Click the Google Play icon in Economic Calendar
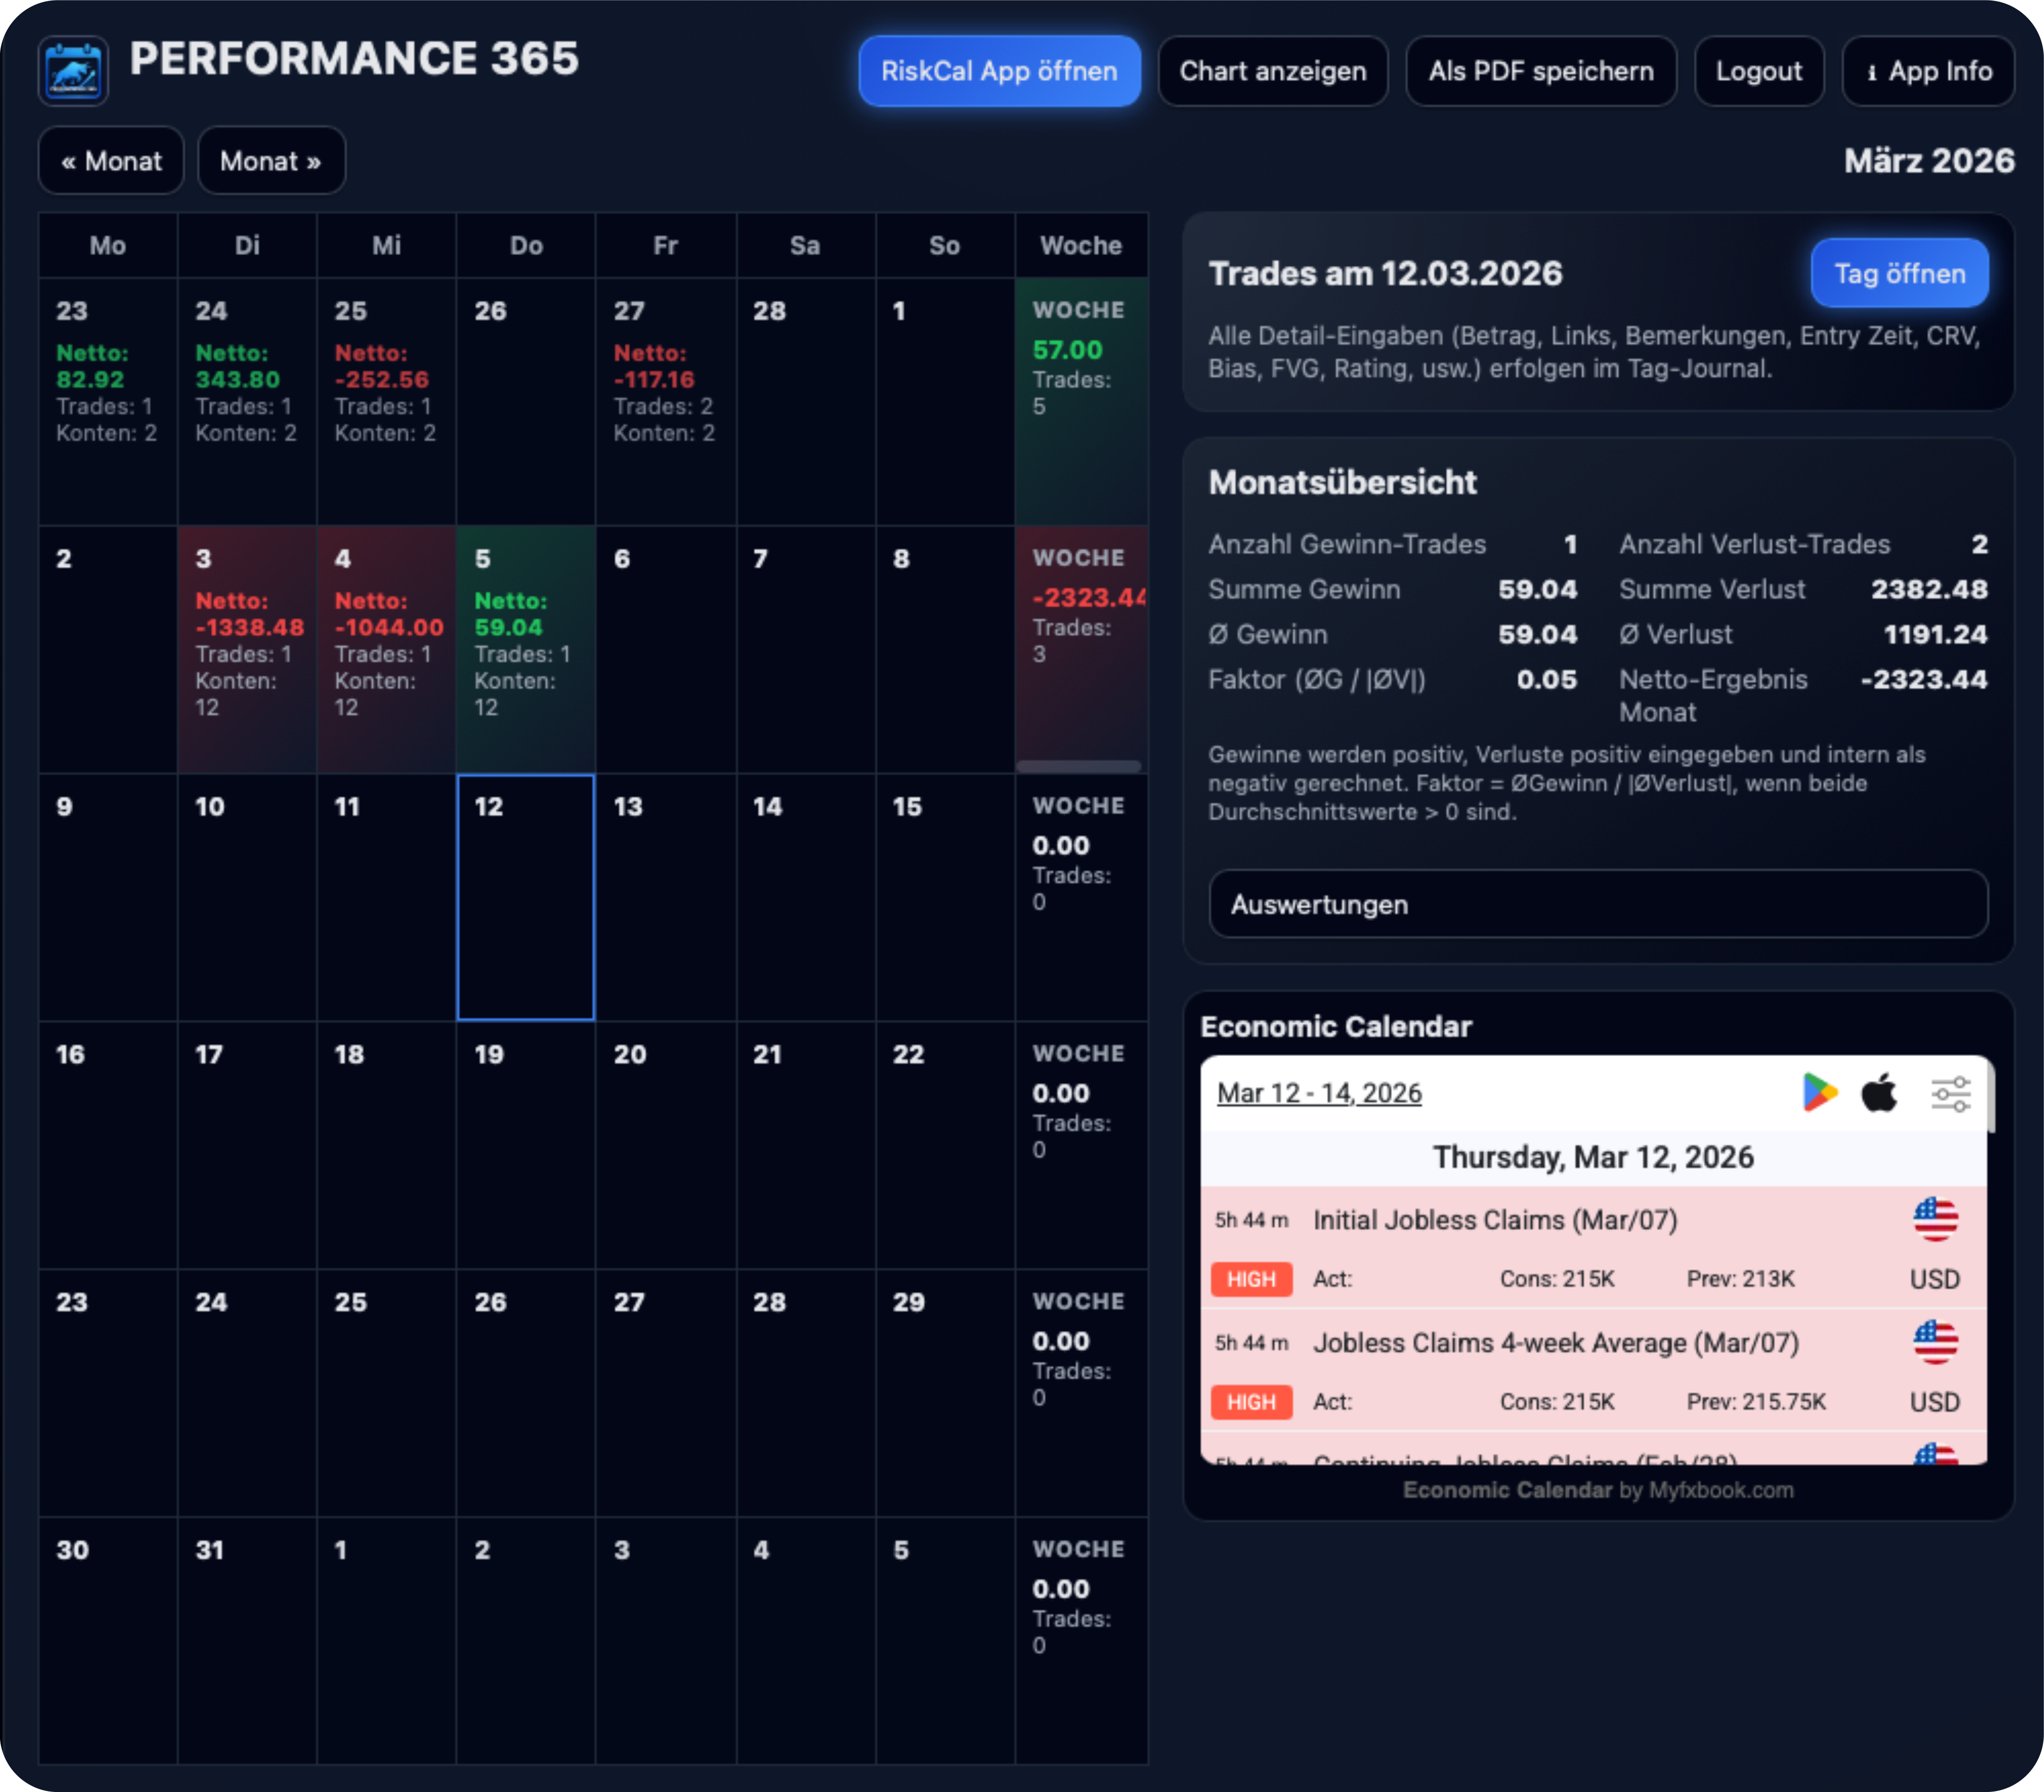The image size is (2044, 1792). coord(1820,1093)
